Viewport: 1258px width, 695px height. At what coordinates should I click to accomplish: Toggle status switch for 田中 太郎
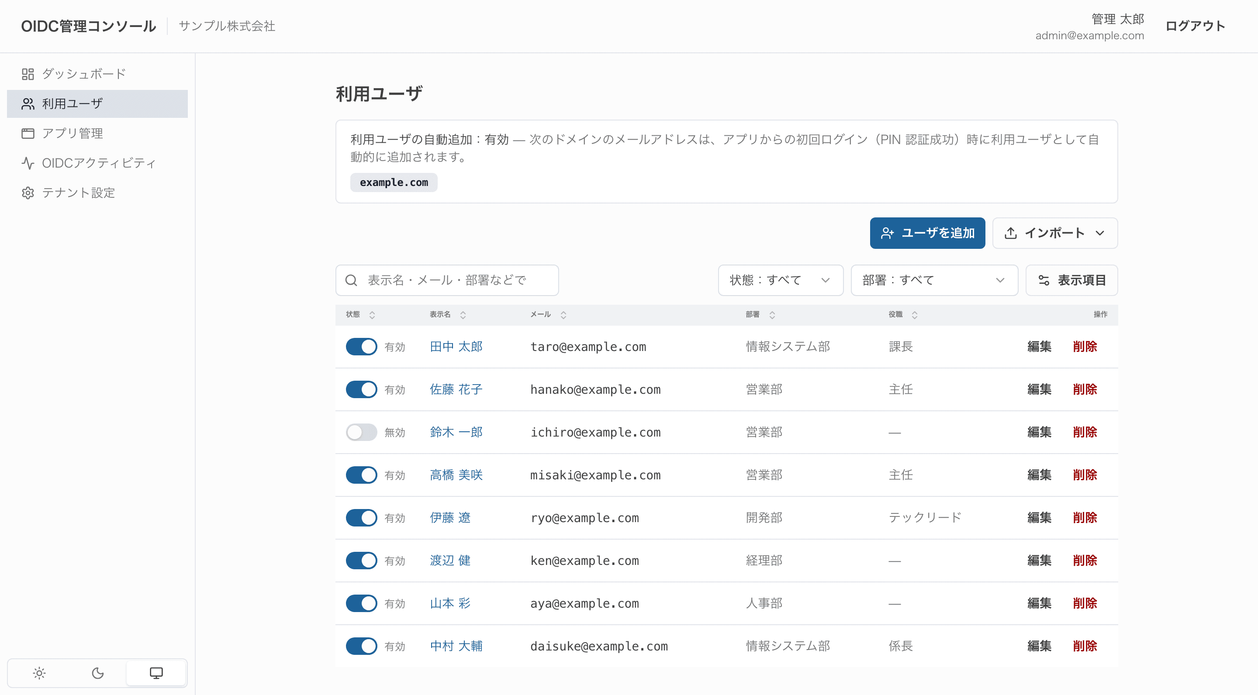(x=361, y=347)
